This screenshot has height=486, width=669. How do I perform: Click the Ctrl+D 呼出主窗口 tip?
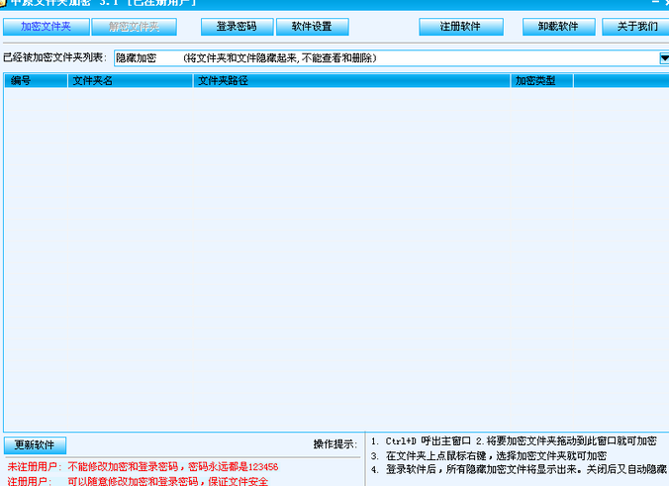tap(421, 440)
